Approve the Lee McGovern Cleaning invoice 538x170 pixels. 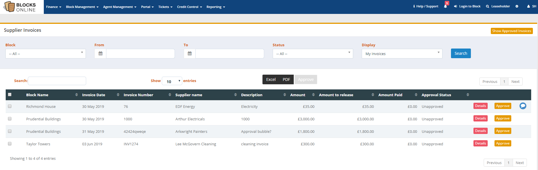pyautogui.click(x=503, y=143)
